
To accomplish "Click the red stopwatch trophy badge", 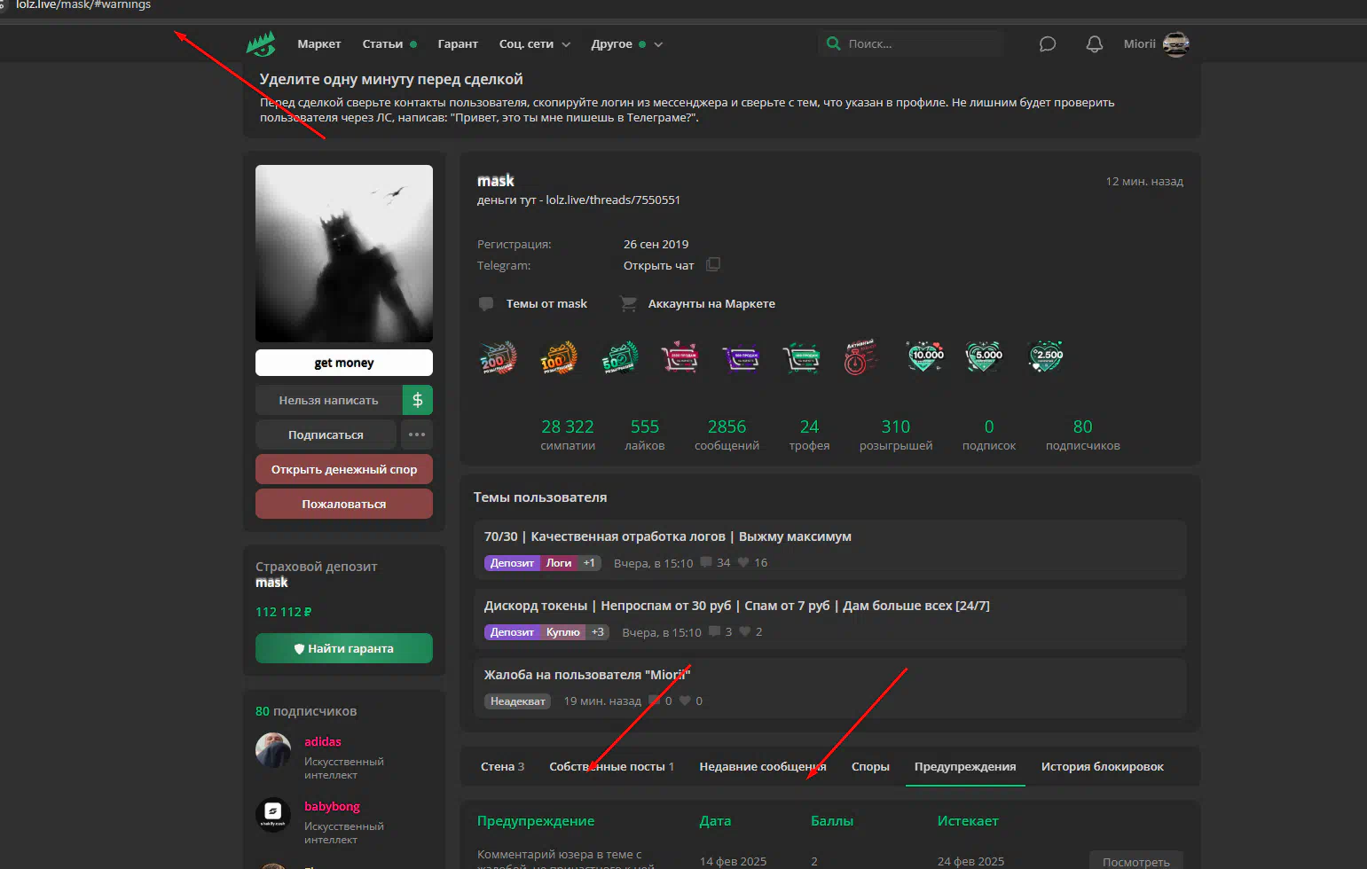I will [859, 357].
